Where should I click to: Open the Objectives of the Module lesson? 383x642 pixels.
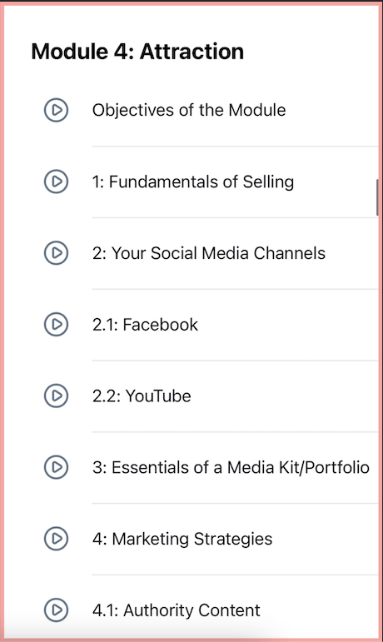coord(189,110)
